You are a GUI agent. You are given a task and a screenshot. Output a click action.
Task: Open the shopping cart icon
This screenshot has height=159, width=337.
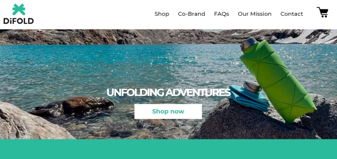tap(322, 12)
